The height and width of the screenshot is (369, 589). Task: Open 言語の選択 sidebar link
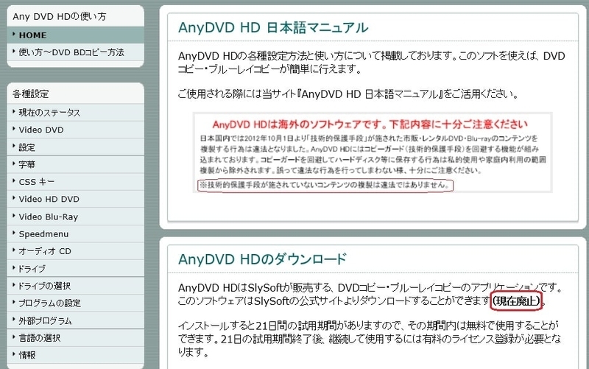click(x=75, y=337)
